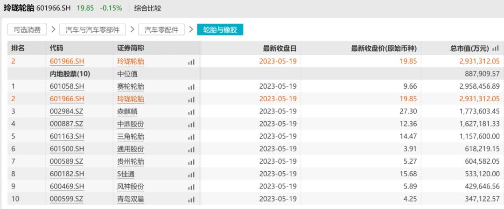Expand arrow after 汽车零配件
This screenshot has width=504, height=209.
[x=191, y=29]
